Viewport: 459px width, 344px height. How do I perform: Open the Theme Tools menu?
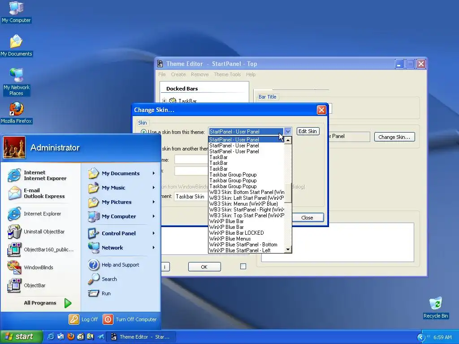pyautogui.click(x=227, y=75)
